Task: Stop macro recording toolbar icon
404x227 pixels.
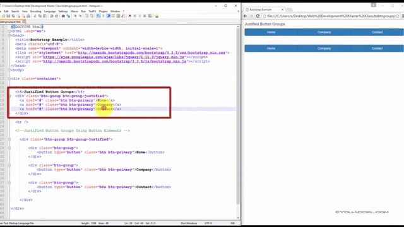Action: pos(134,16)
